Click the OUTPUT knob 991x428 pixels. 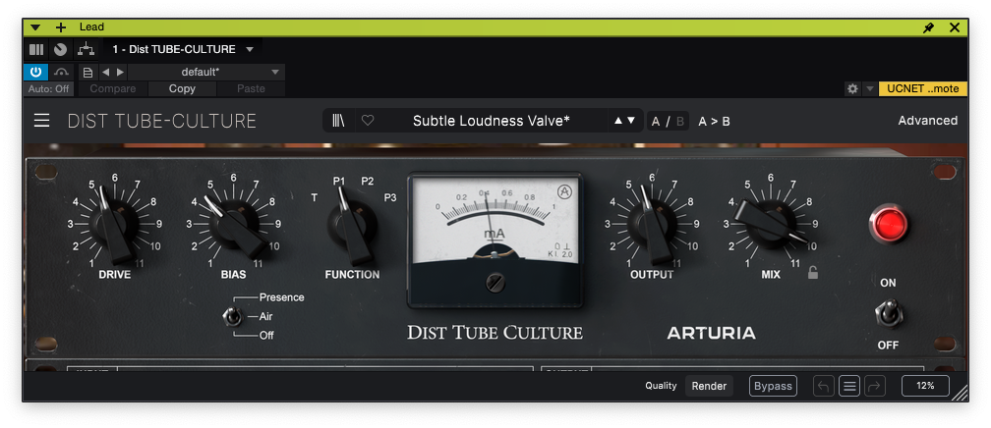point(653,224)
